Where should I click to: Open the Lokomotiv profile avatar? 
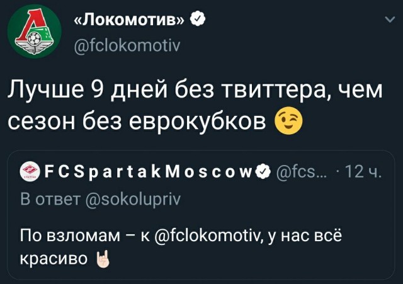pyautogui.click(x=35, y=33)
